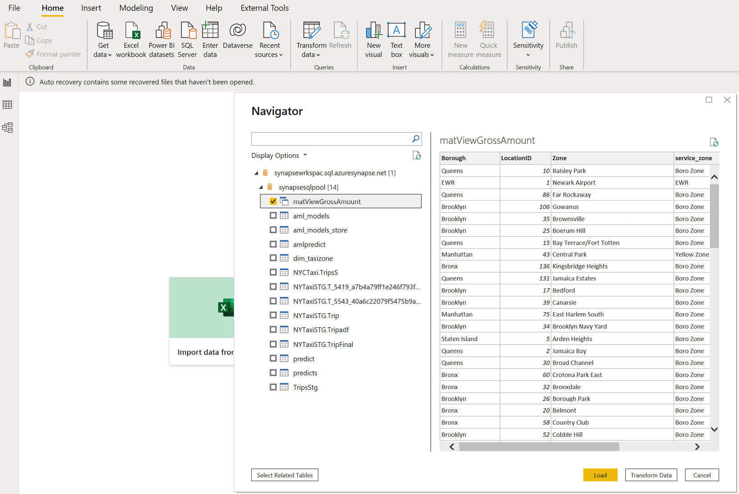Switch to Data view in sidebar
739x494 pixels.
point(8,105)
